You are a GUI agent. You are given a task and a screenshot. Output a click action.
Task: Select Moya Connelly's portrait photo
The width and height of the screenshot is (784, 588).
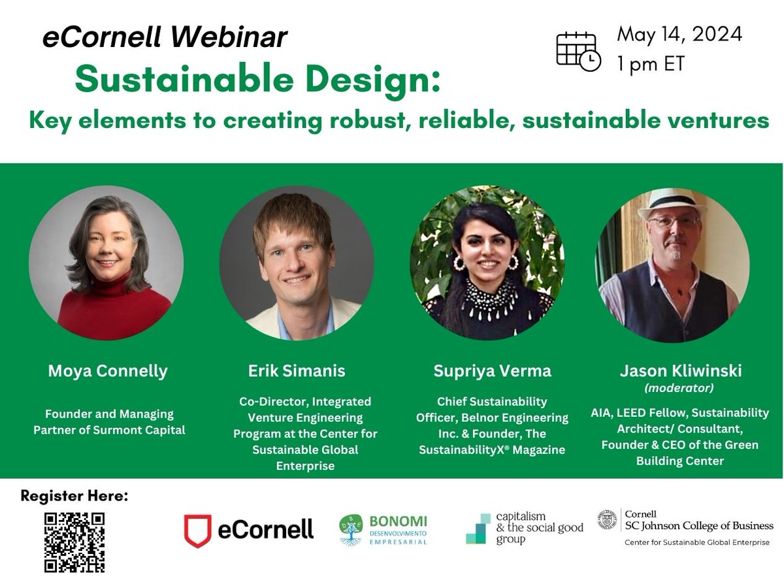point(106,263)
